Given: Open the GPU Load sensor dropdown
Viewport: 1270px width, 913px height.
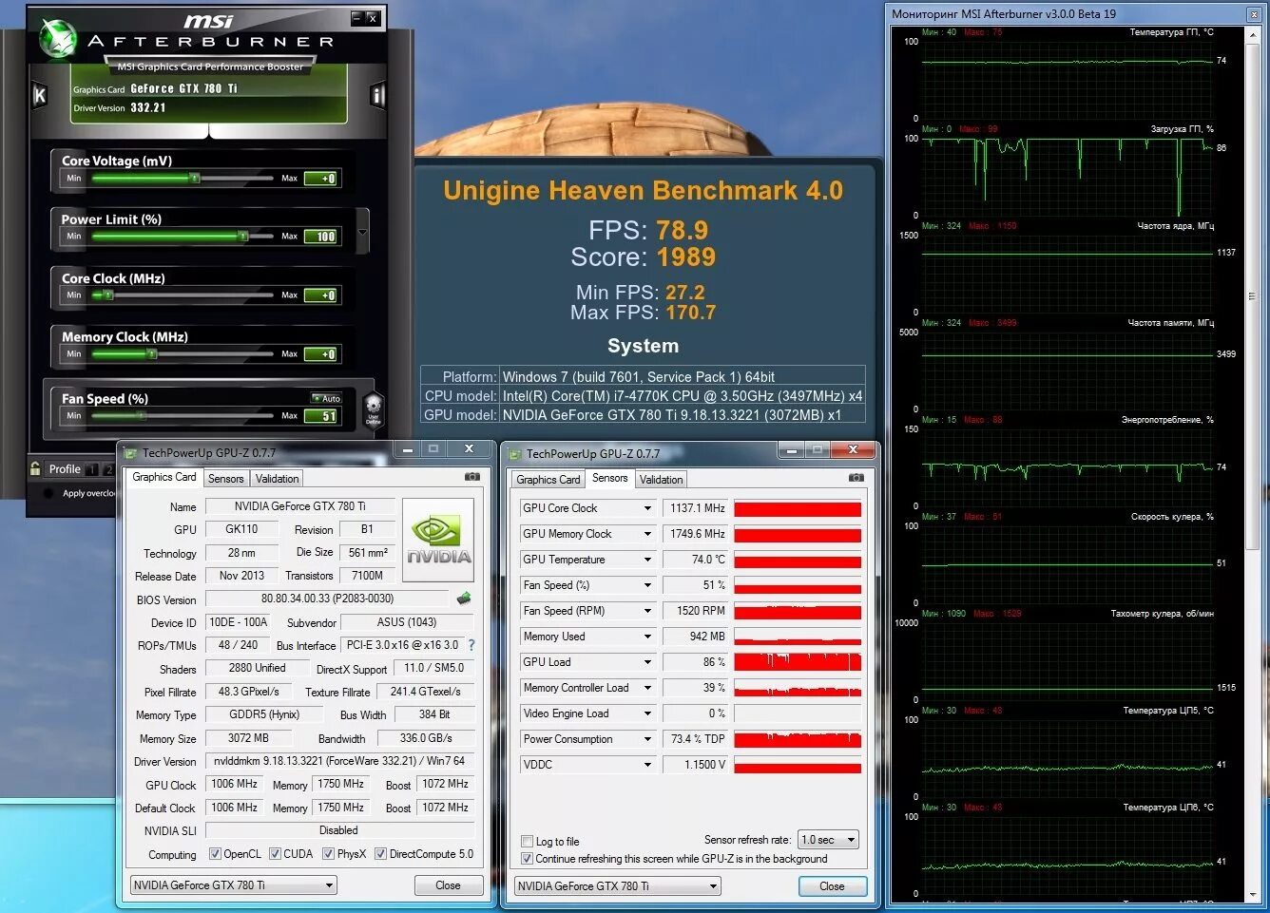Looking at the screenshot, I should click(647, 662).
